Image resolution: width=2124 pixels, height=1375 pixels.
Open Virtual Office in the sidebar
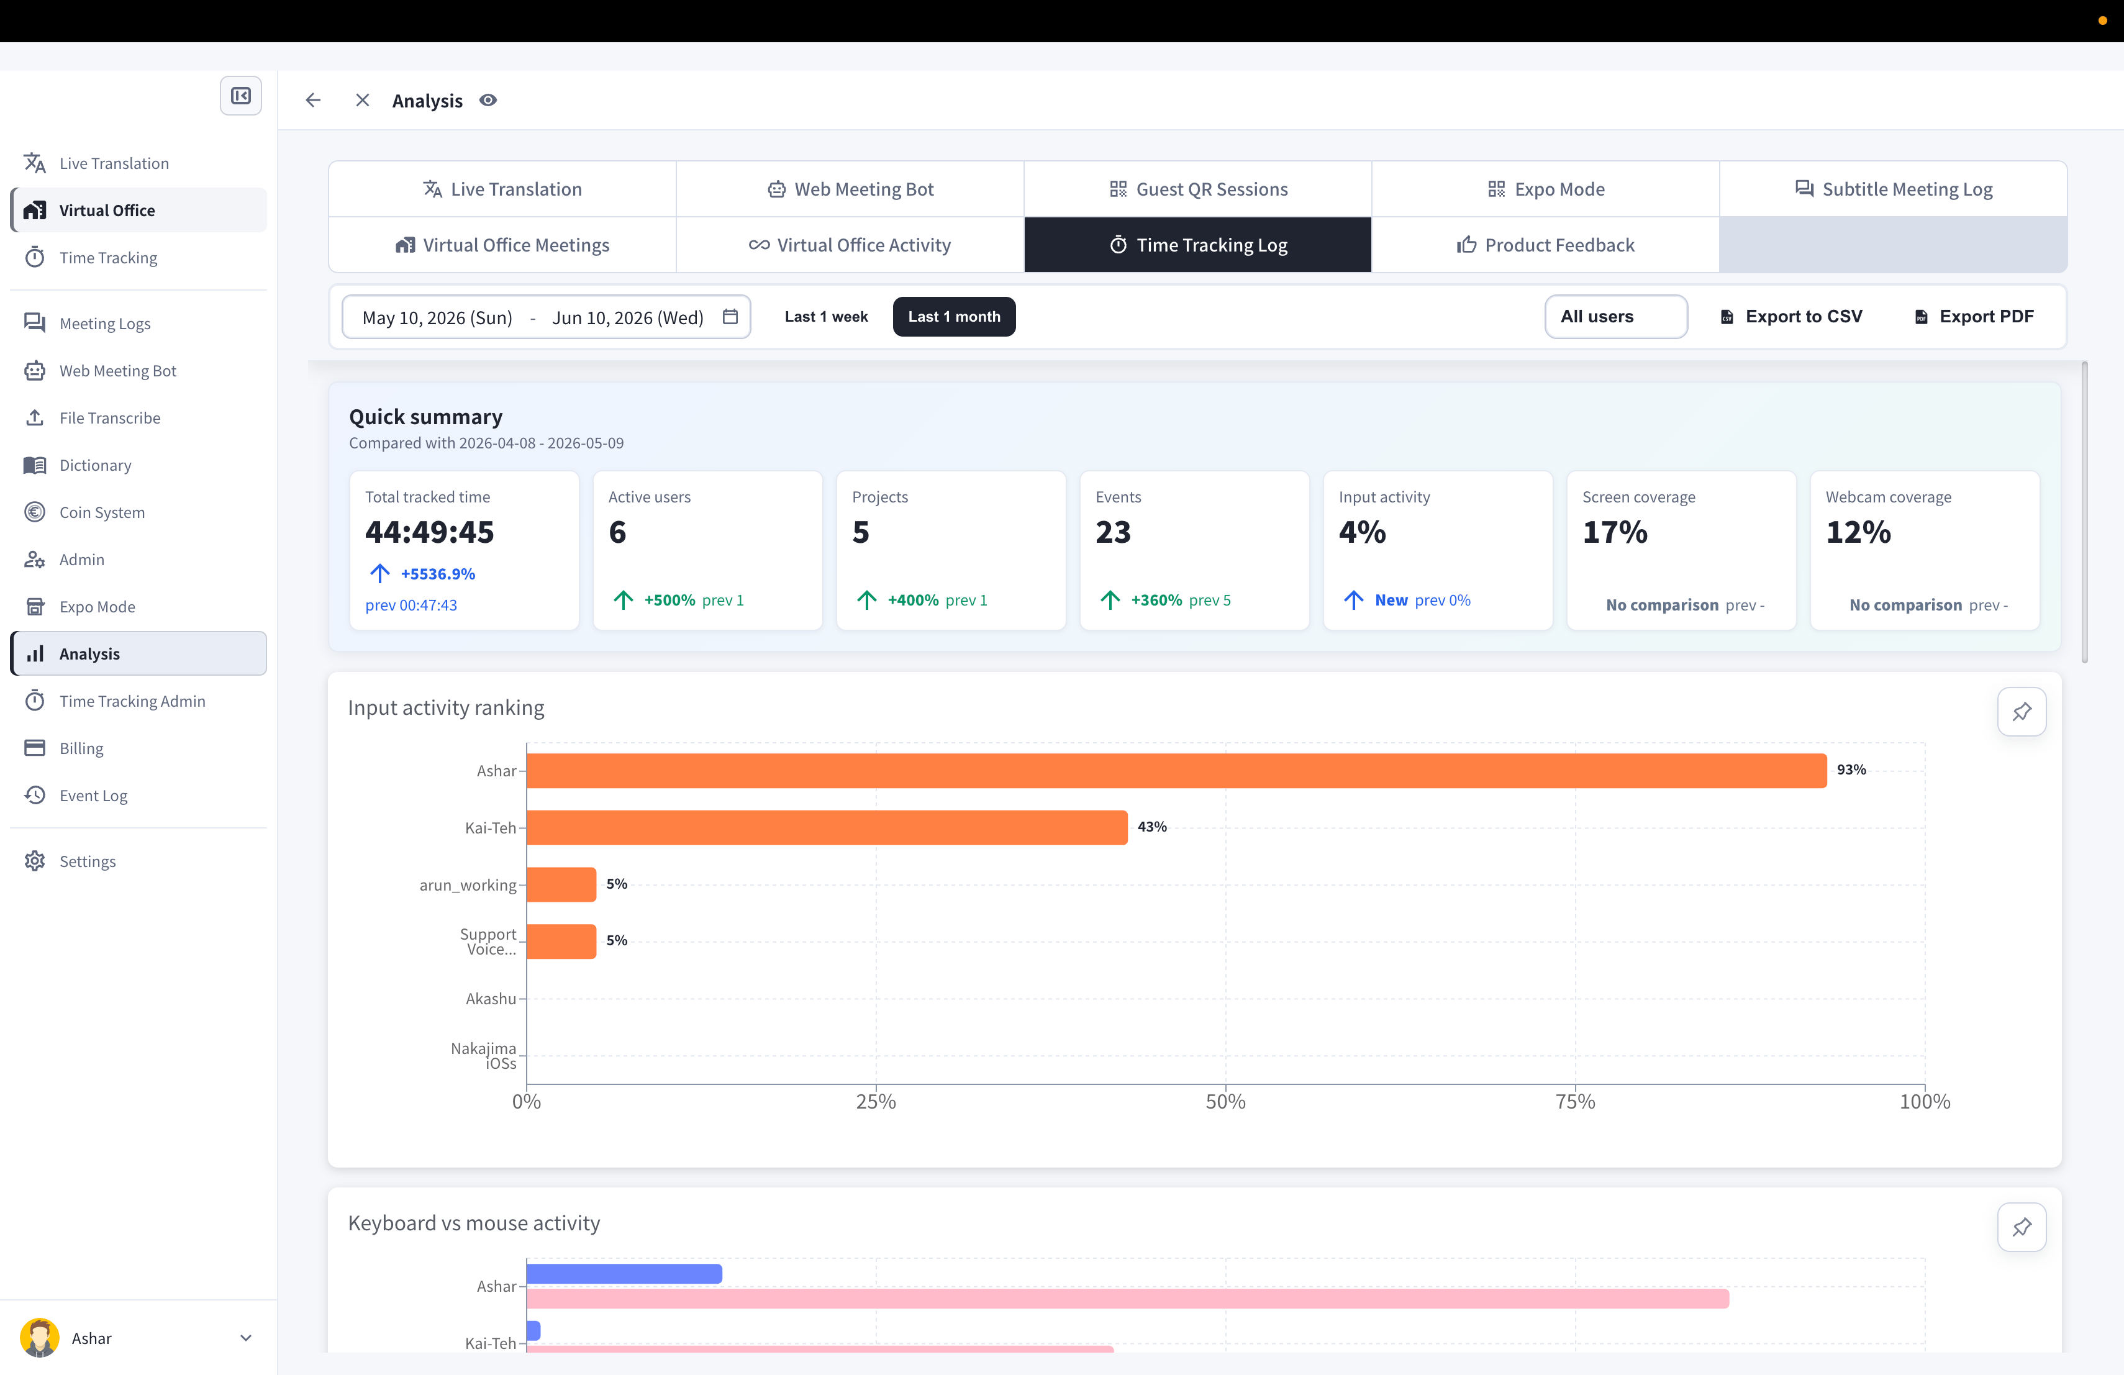pyautogui.click(x=138, y=211)
